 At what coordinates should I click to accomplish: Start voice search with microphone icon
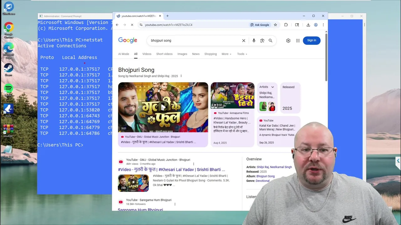254,40
